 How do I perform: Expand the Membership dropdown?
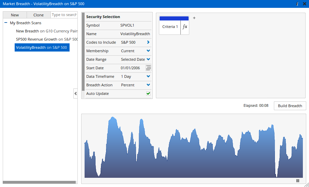(x=148, y=51)
